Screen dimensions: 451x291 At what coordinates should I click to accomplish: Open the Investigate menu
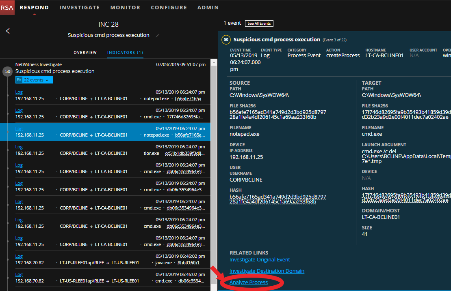point(79,7)
